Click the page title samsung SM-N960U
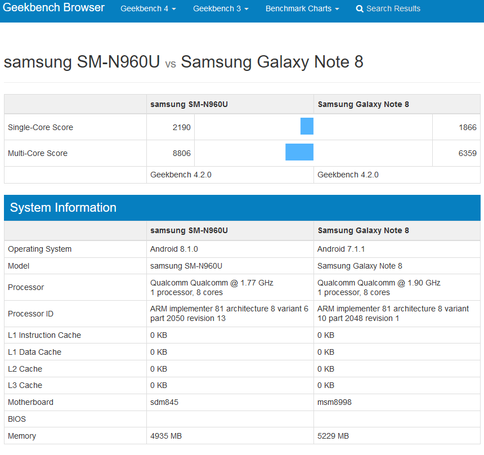Screen dimensions: 484x455 click(x=82, y=62)
